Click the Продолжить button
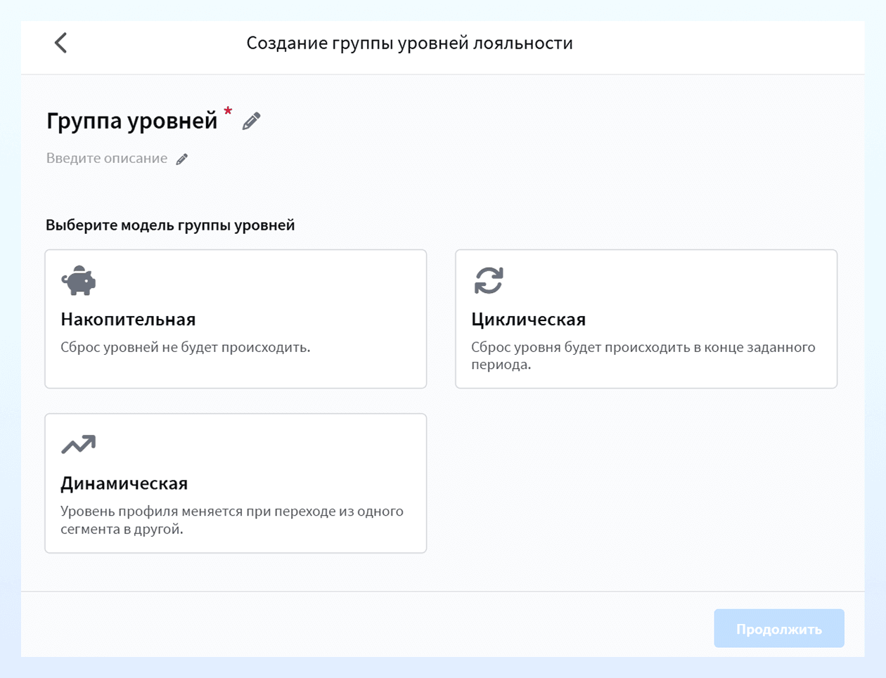This screenshot has height=678, width=886. (x=778, y=628)
